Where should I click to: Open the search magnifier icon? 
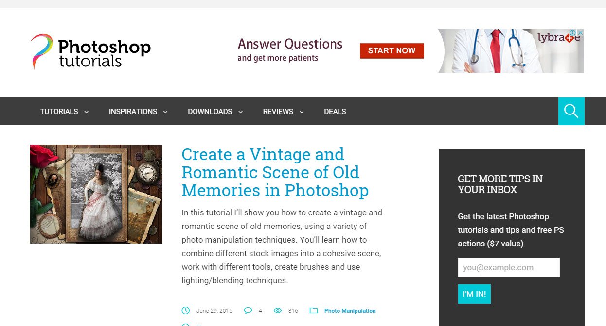point(571,111)
